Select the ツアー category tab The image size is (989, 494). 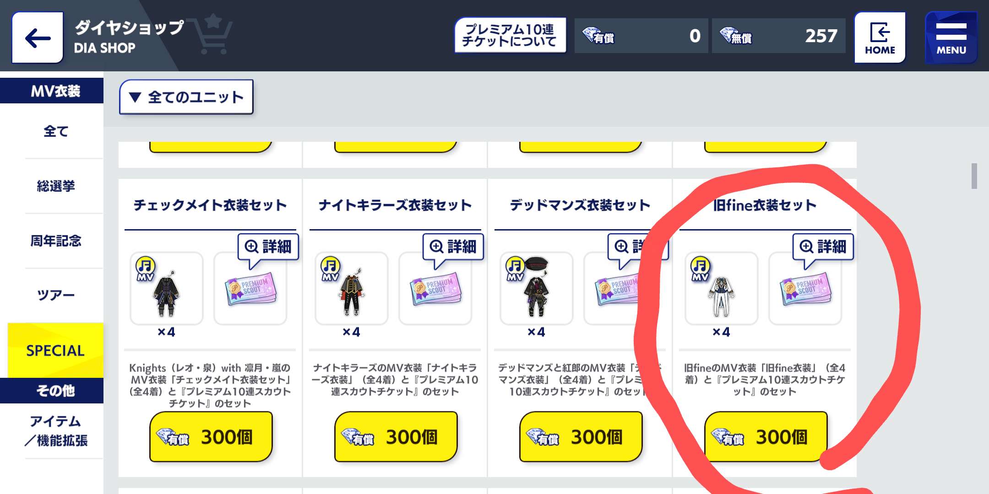coord(55,295)
